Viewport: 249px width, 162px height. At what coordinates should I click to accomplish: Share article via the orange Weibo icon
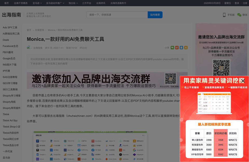tap(177, 48)
